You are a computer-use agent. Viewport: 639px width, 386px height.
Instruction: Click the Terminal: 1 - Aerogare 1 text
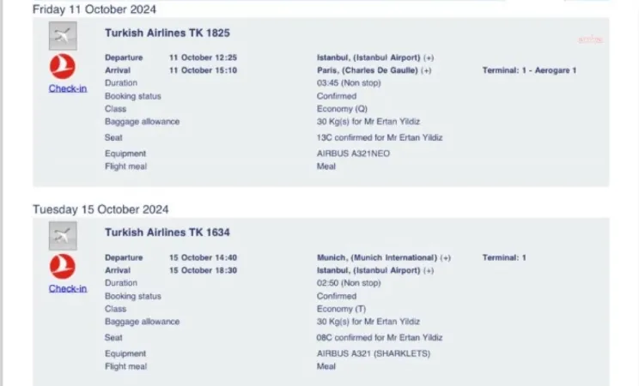tap(529, 70)
